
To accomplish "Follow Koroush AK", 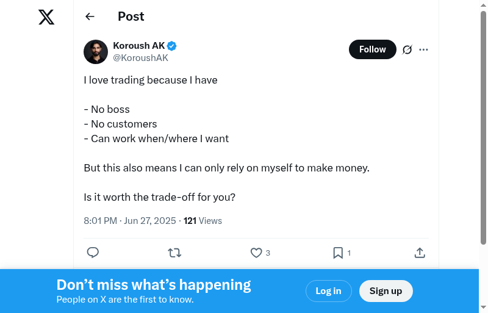I will (372, 49).
